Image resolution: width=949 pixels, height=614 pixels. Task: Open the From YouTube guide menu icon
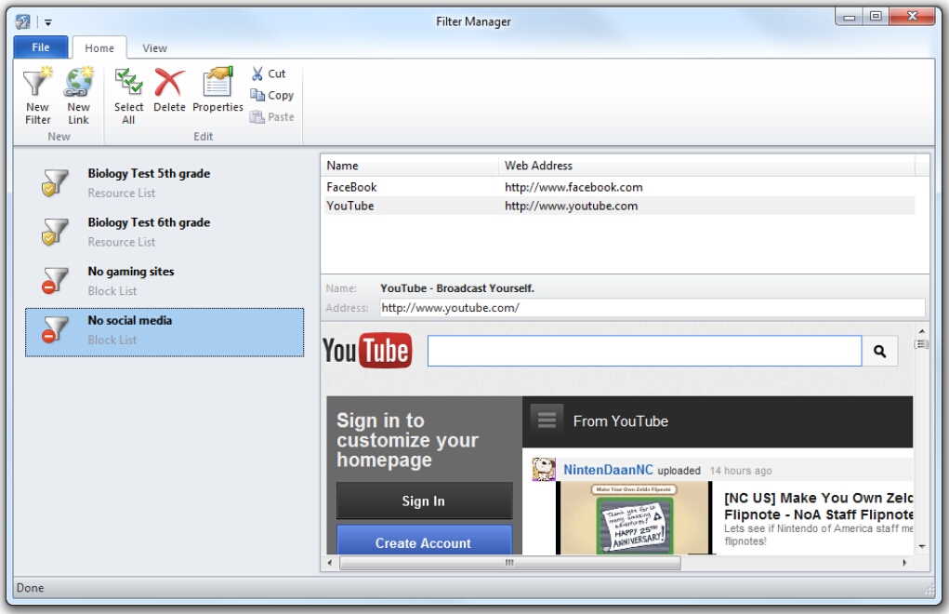[547, 420]
